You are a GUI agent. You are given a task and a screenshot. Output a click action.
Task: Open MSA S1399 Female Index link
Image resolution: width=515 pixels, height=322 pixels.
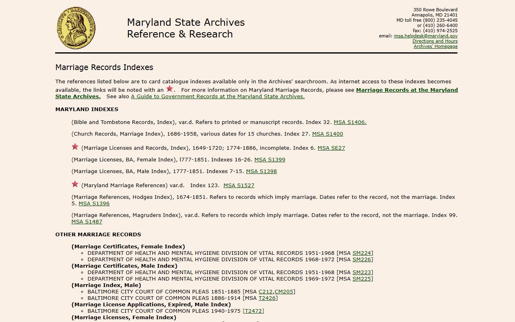[x=270, y=160]
